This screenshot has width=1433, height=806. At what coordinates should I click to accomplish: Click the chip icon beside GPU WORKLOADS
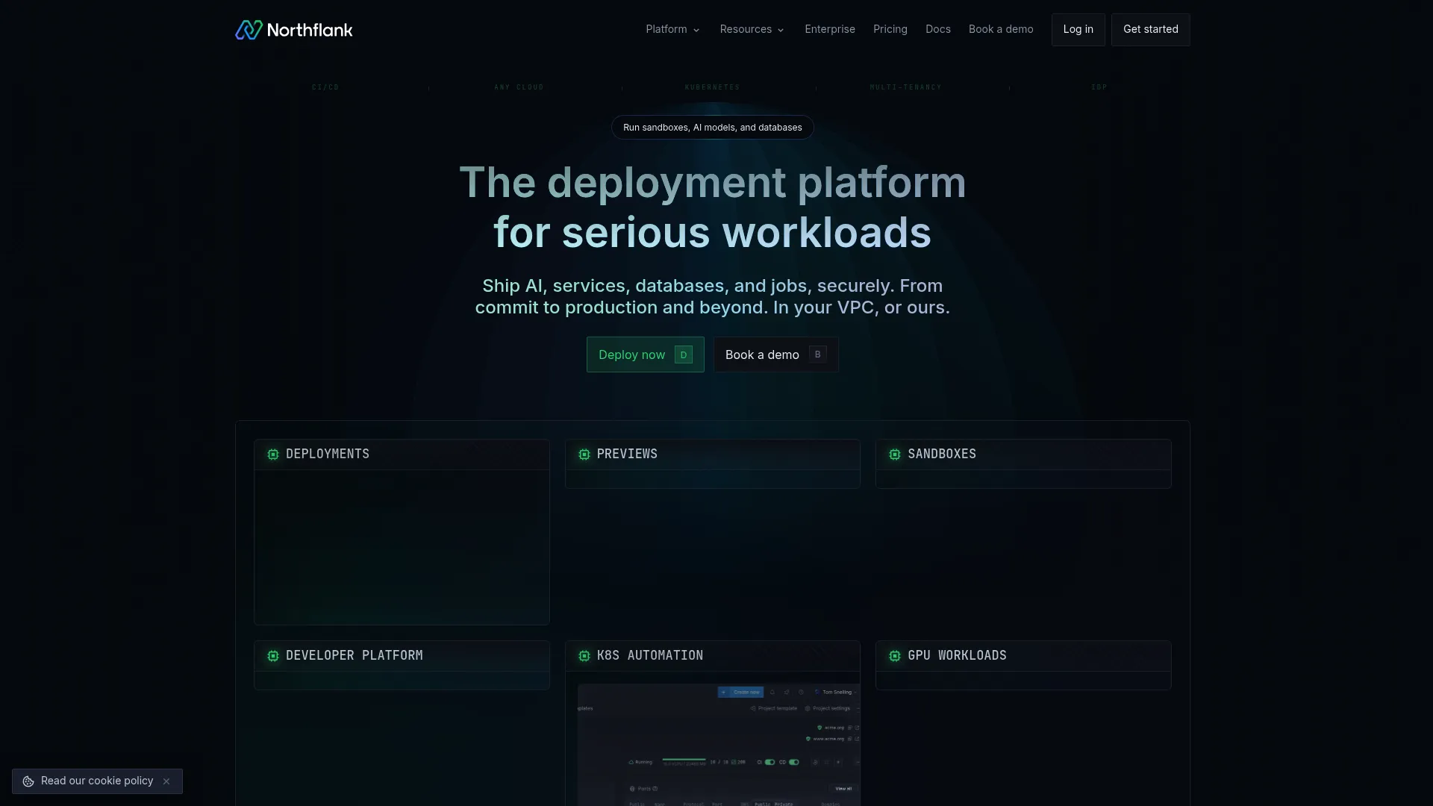click(x=895, y=656)
